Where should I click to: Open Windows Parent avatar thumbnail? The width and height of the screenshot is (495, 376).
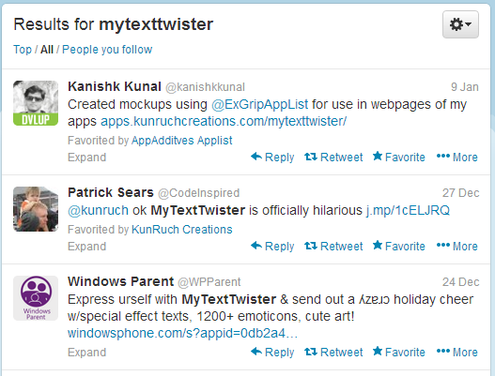click(x=36, y=298)
